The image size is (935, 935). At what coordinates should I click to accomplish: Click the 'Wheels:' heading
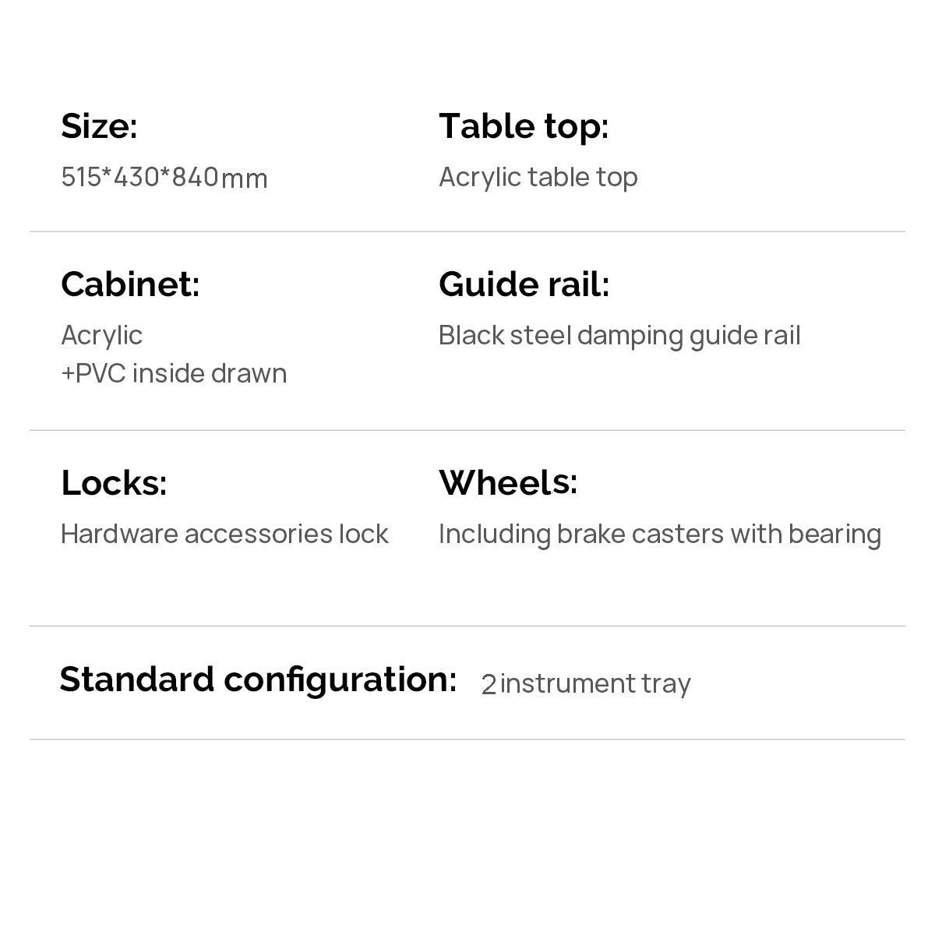(x=508, y=483)
